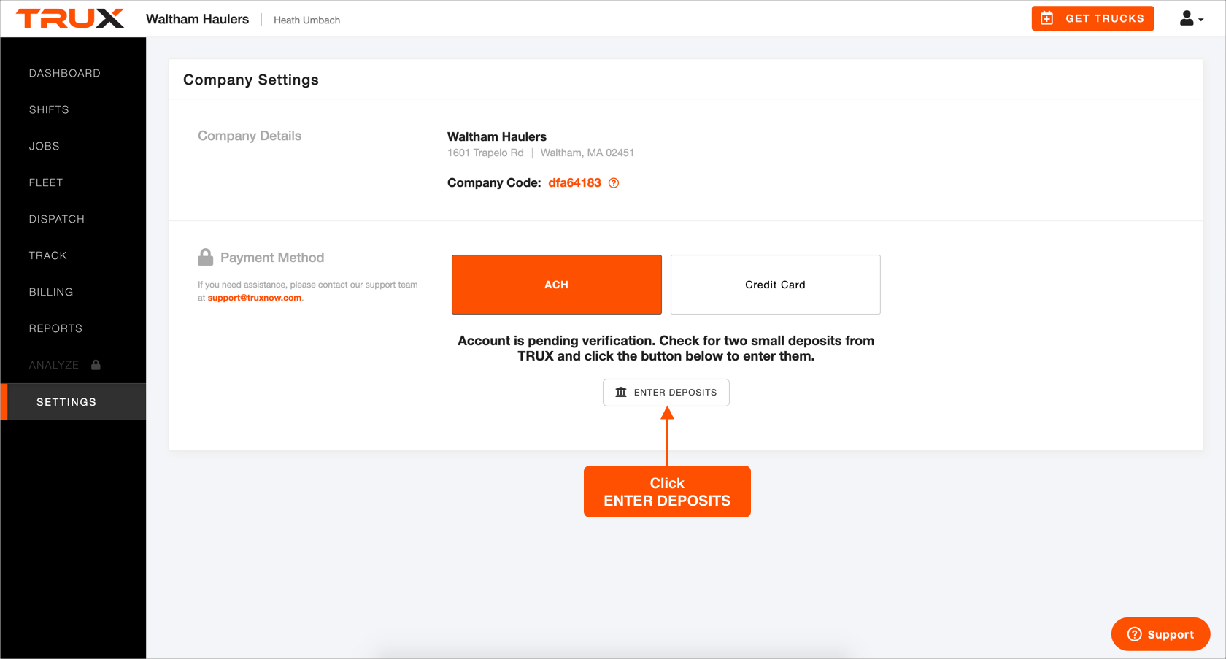
Task: Open JOBS from the sidebar
Action: pos(45,146)
